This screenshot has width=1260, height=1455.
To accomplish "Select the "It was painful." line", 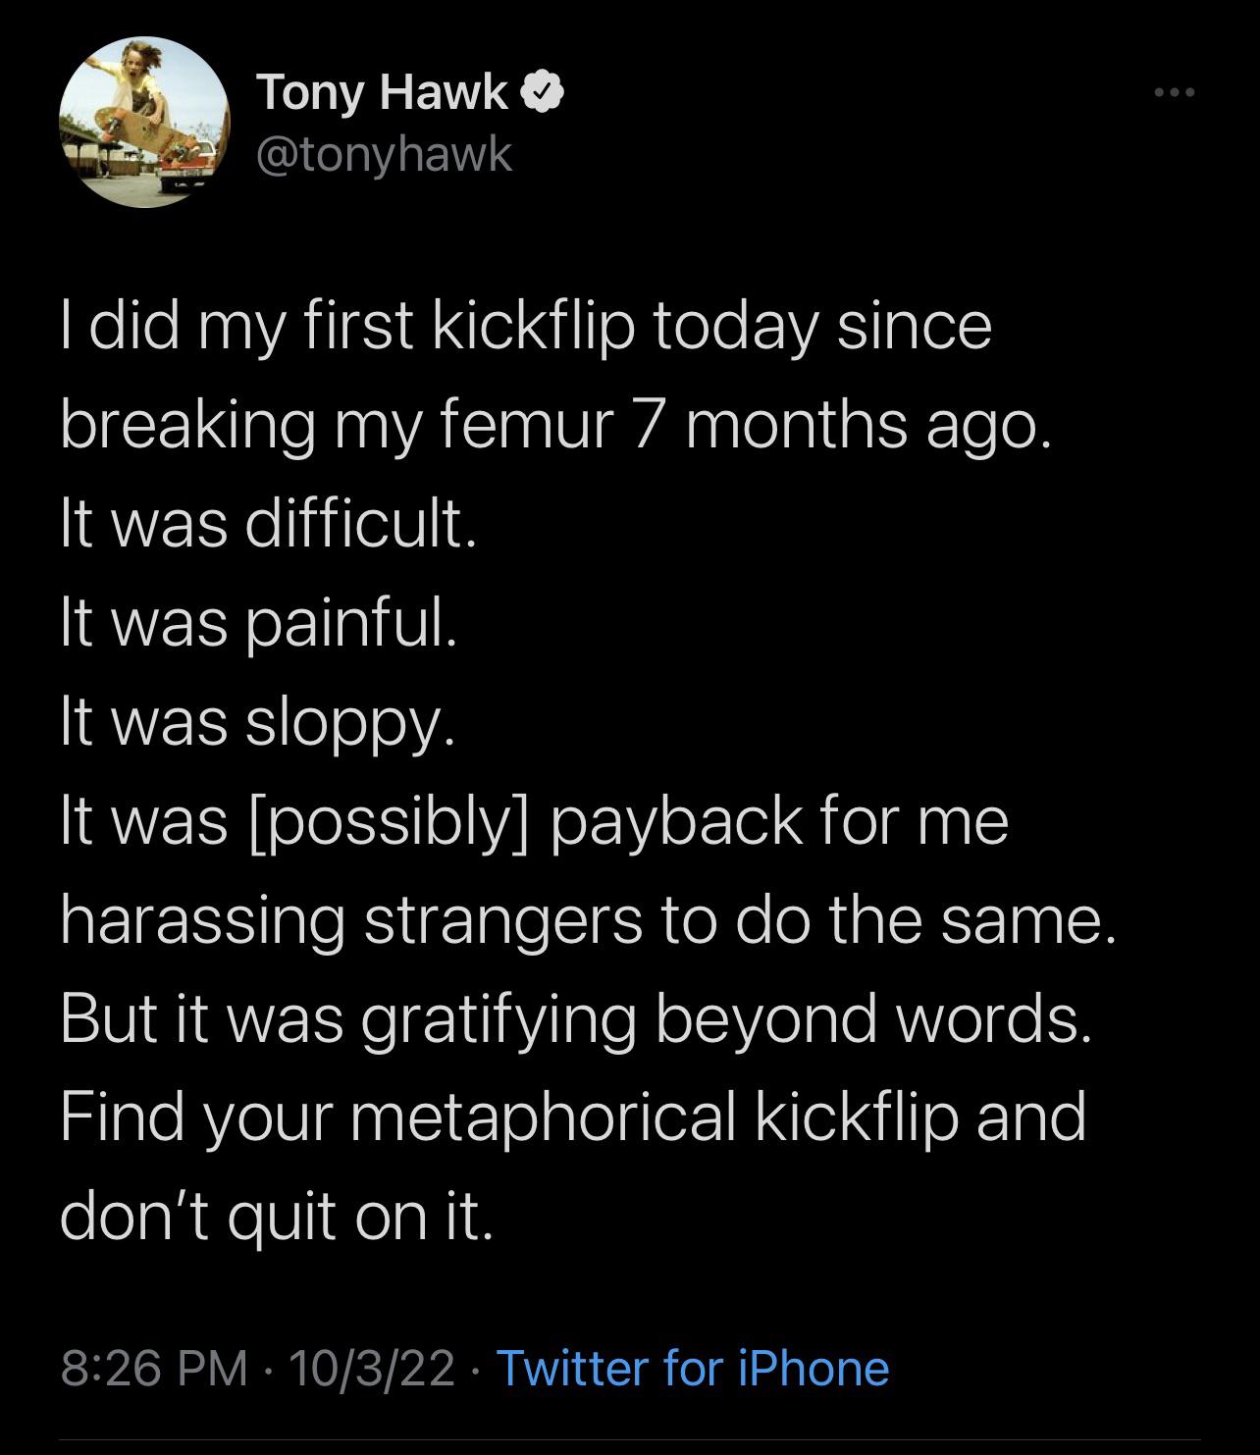I will coord(258,623).
